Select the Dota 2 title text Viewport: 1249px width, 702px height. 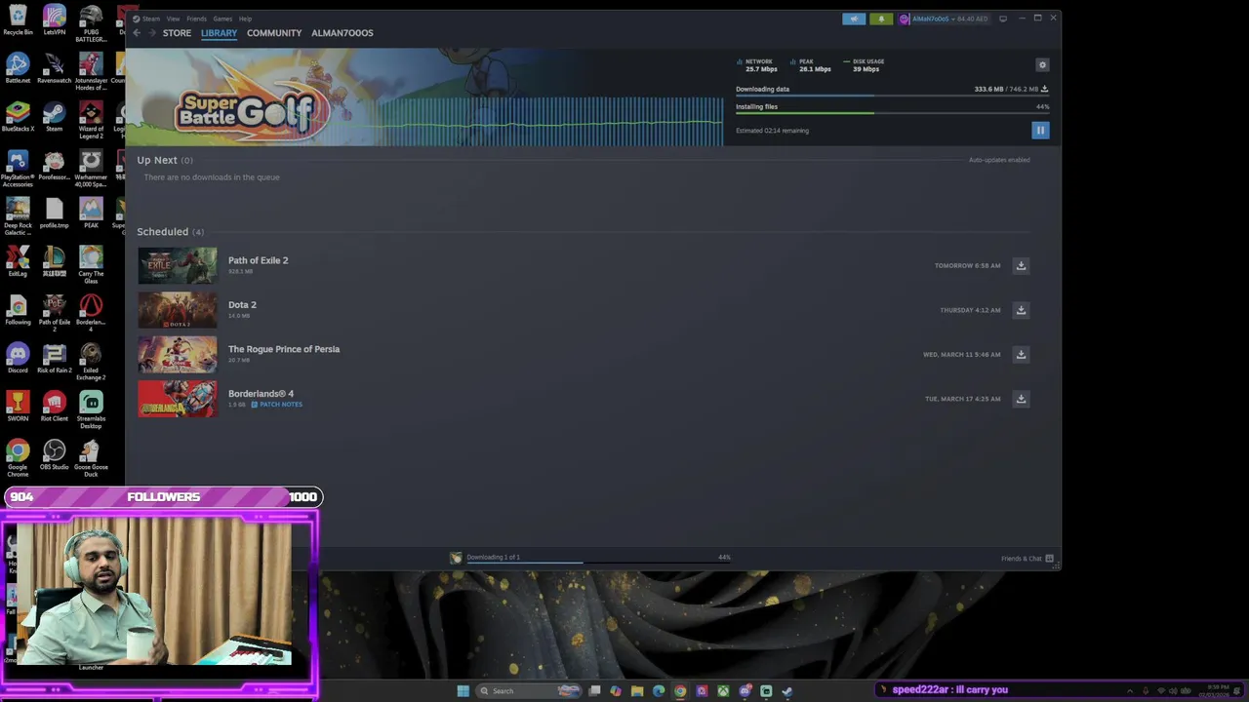[242, 305]
